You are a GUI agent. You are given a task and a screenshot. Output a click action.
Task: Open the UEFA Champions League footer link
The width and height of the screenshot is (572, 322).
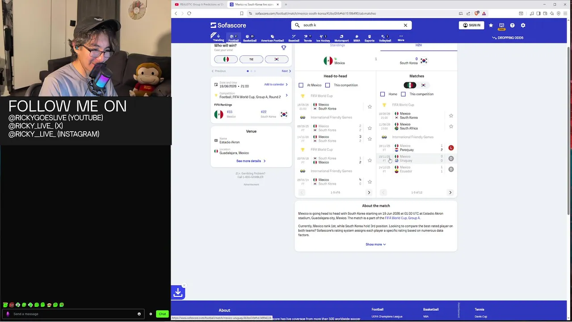(387, 317)
